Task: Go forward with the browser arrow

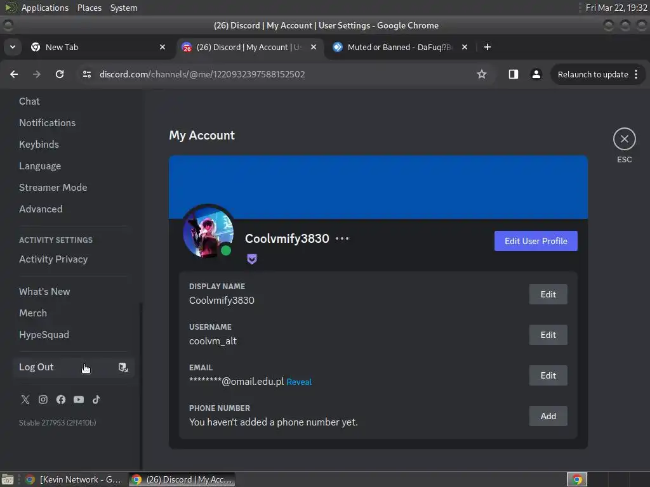Action: tap(37, 74)
